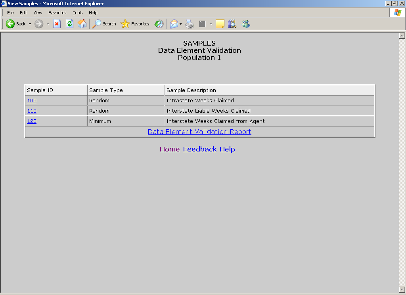This screenshot has width=406, height=295.
Task: Go to browser Home page icon
Action: 82,24
